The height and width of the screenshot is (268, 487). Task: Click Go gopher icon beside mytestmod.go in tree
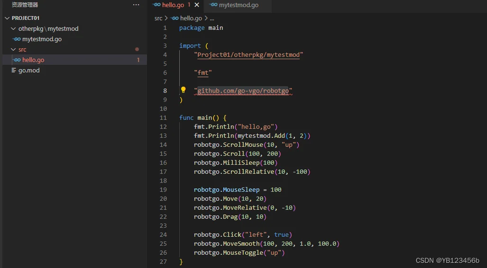coord(17,39)
